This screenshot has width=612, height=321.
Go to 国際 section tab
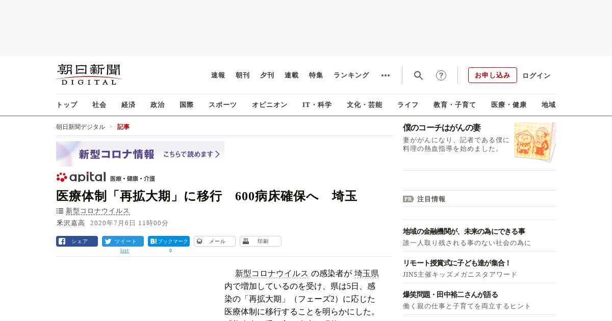tap(187, 105)
